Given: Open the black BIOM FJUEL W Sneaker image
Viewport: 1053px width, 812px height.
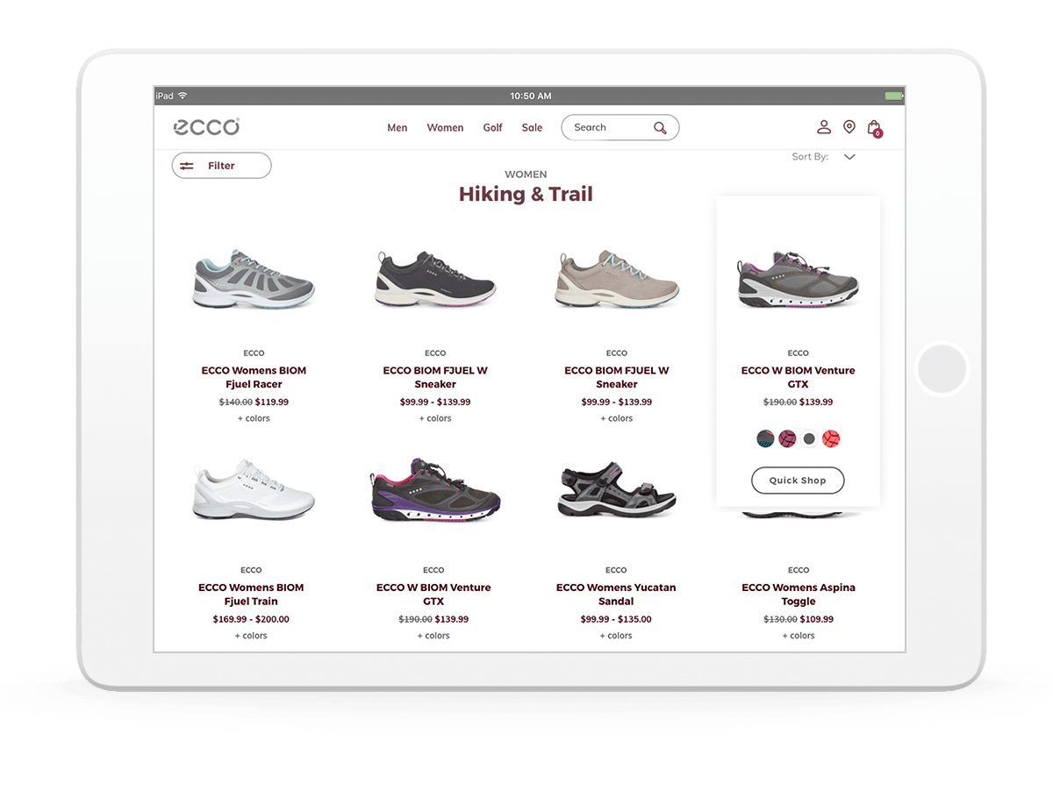Looking at the screenshot, I should click(435, 281).
